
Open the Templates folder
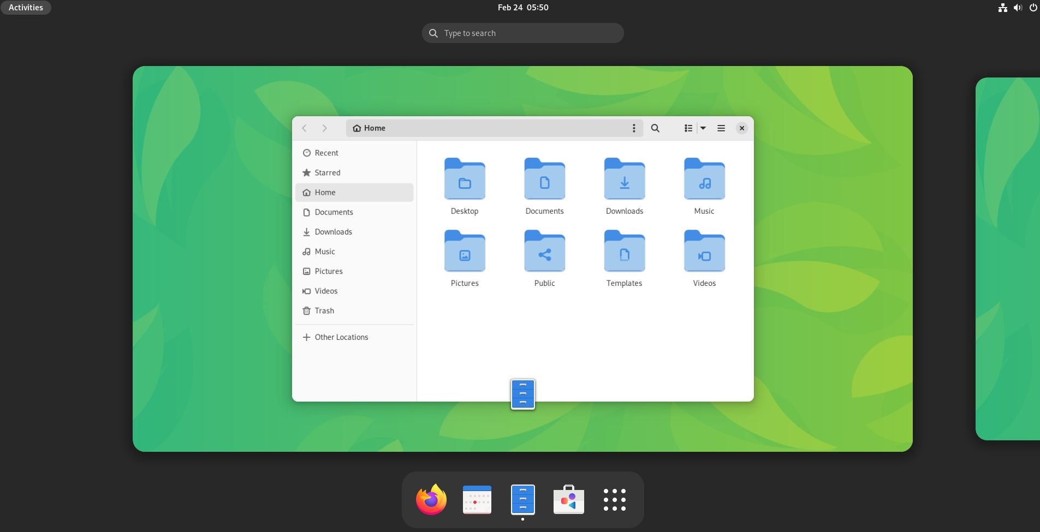[624, 252]
